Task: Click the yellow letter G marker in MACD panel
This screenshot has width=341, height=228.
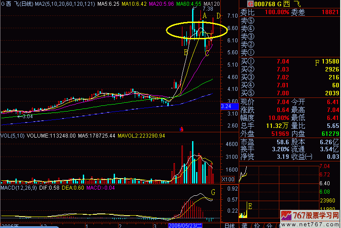Action: click(214, 193)
